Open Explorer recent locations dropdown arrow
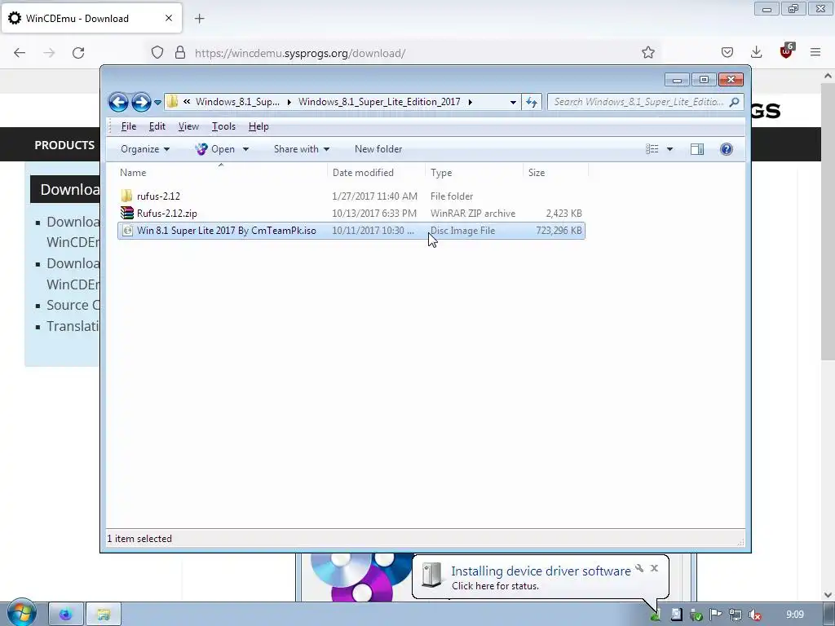Viewport: 835px width, 626px height. [157, 102]
